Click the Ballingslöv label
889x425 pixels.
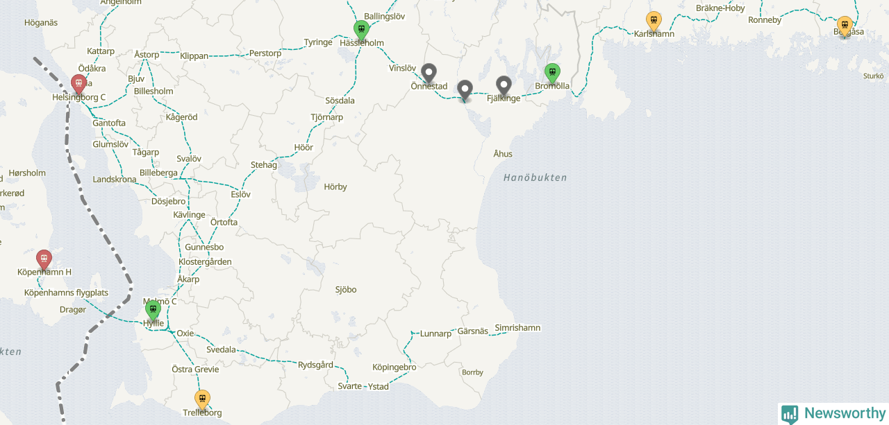[x=384, y=16]
